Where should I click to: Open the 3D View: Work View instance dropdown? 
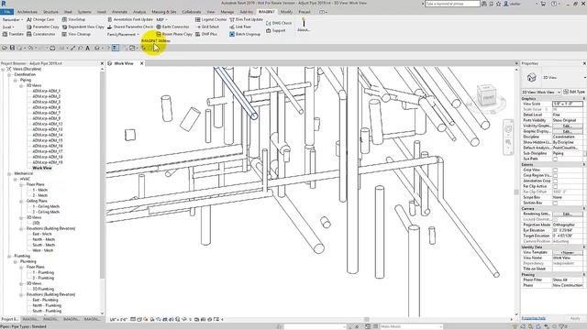(x=541, y=92)
